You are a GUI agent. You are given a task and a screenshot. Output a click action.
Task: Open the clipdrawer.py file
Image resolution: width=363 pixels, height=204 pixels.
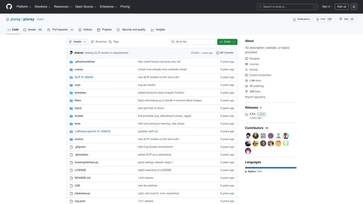click(x=82, y=194)
